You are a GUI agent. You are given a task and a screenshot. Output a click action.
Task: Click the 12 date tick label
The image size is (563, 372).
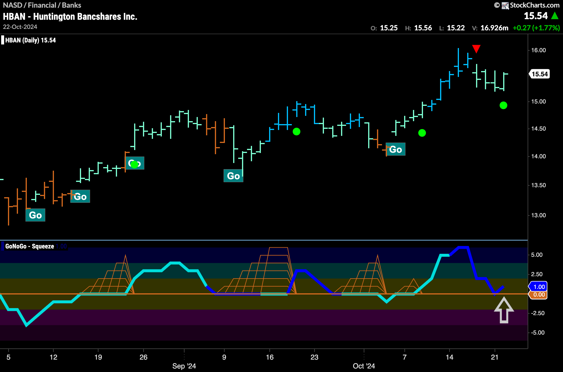pyautogui.click(x=53, y=357)
